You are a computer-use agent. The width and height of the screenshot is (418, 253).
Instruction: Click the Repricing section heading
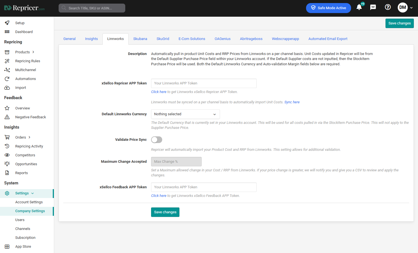13,42
